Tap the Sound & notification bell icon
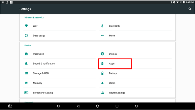The width and height of the screenshot is (195, 110). [x=26, y=63]
